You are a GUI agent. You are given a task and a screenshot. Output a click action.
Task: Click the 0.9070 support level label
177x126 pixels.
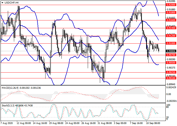point(169,55)
